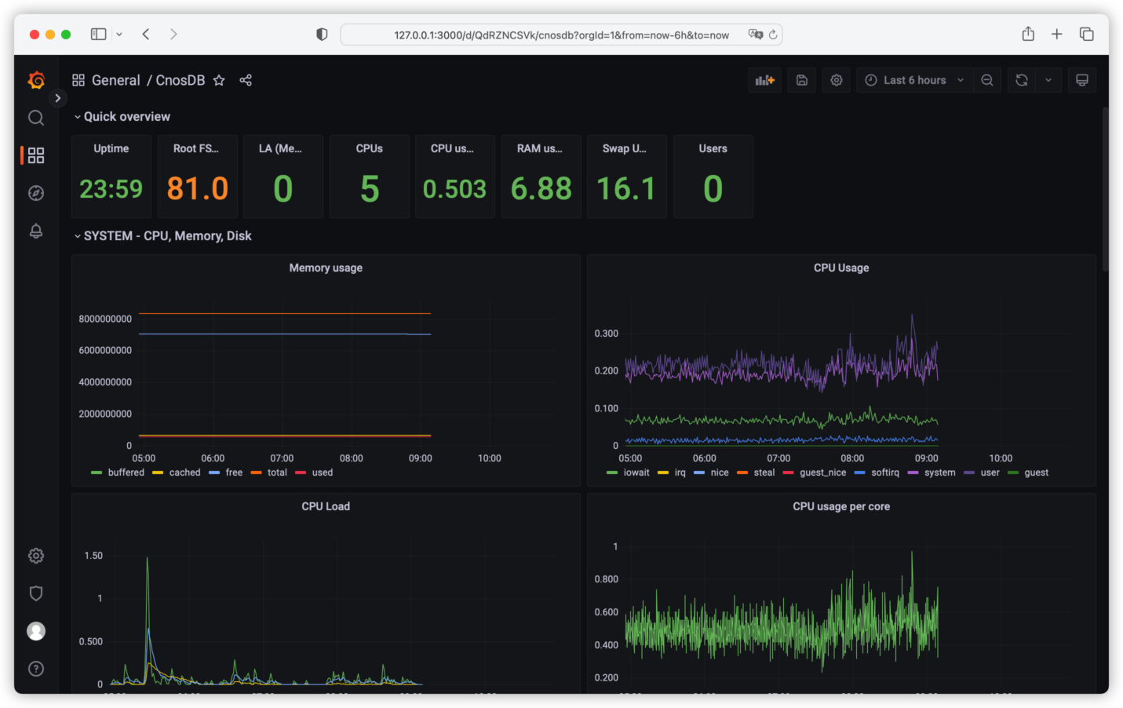The image size is (1123, 708).
Task: Open dashboard settings with the gear icon
Action: [837, 80]
